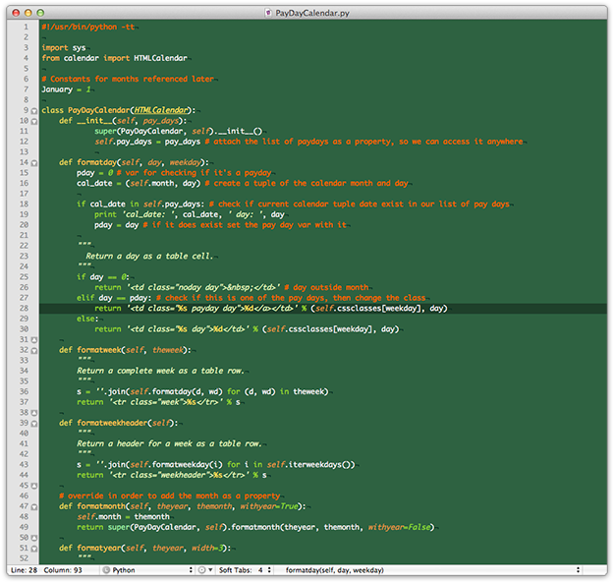The image size is (614, 583).
Task: Click line number 52 in the gutter
Action: (24, 558)
